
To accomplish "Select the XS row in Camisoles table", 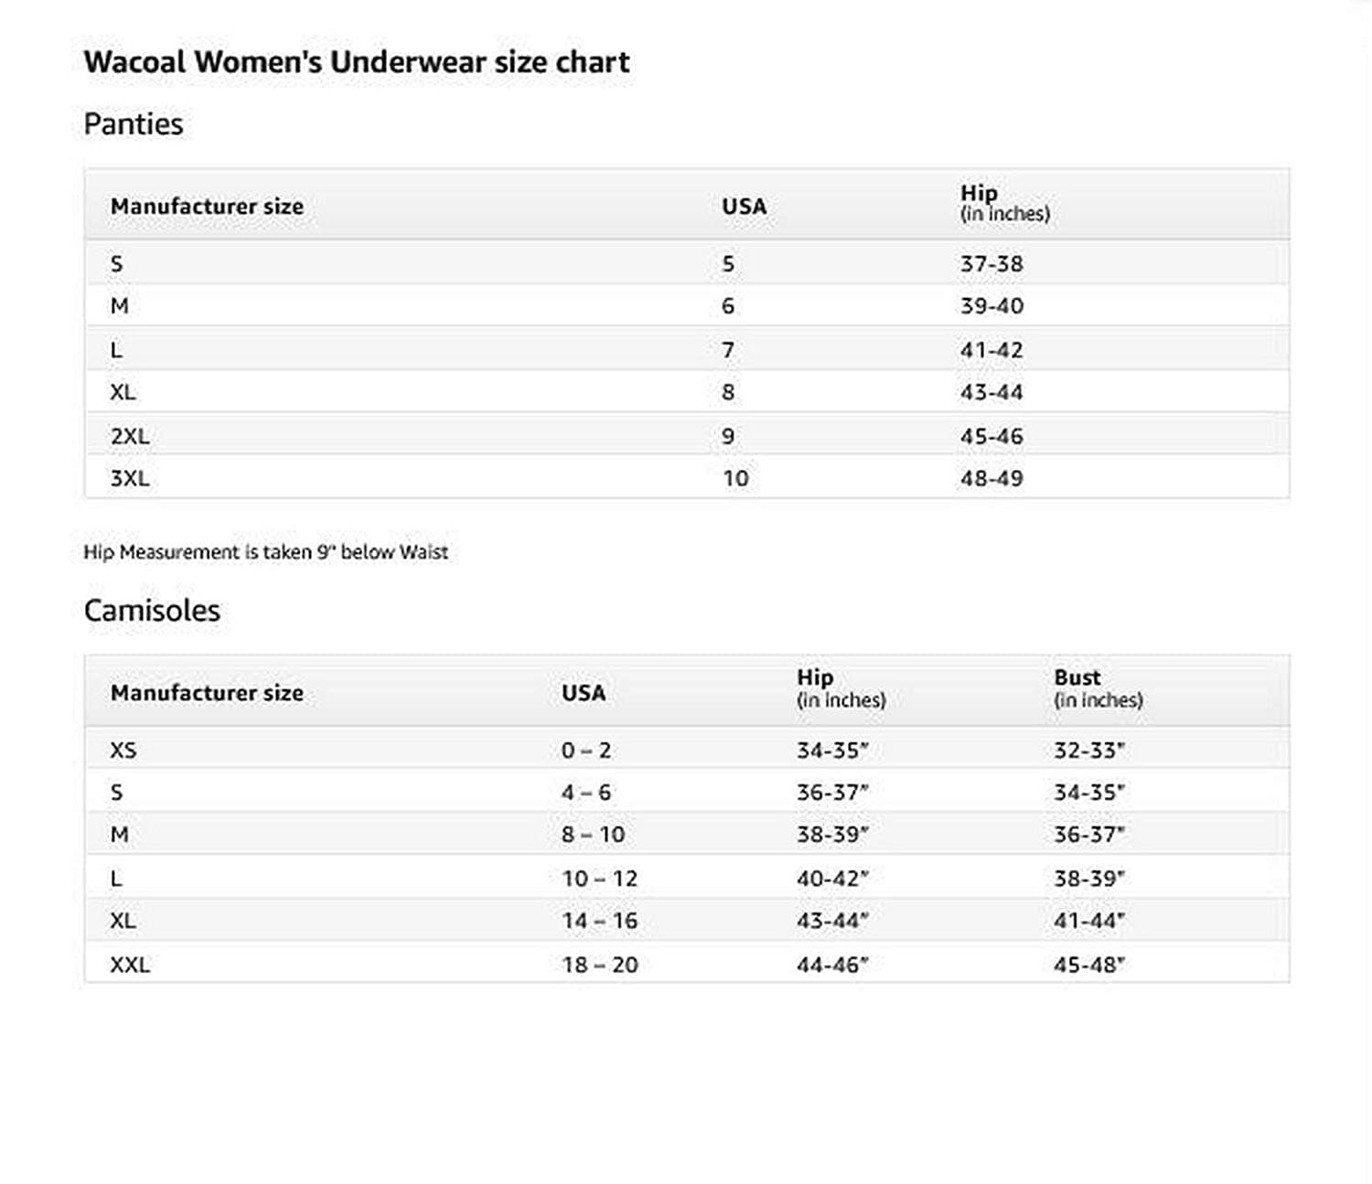I will [687, 749].
